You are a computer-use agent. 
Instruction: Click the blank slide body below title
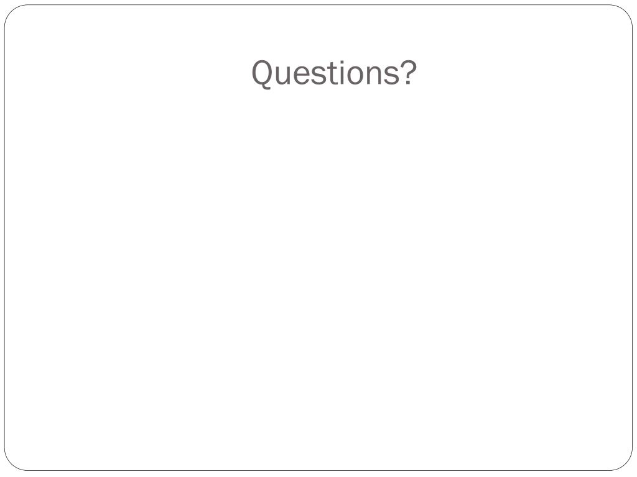click(318, 276)
